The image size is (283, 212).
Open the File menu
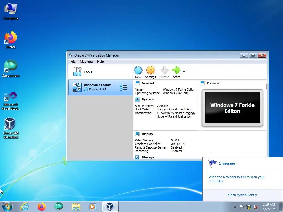pos(73,62)
